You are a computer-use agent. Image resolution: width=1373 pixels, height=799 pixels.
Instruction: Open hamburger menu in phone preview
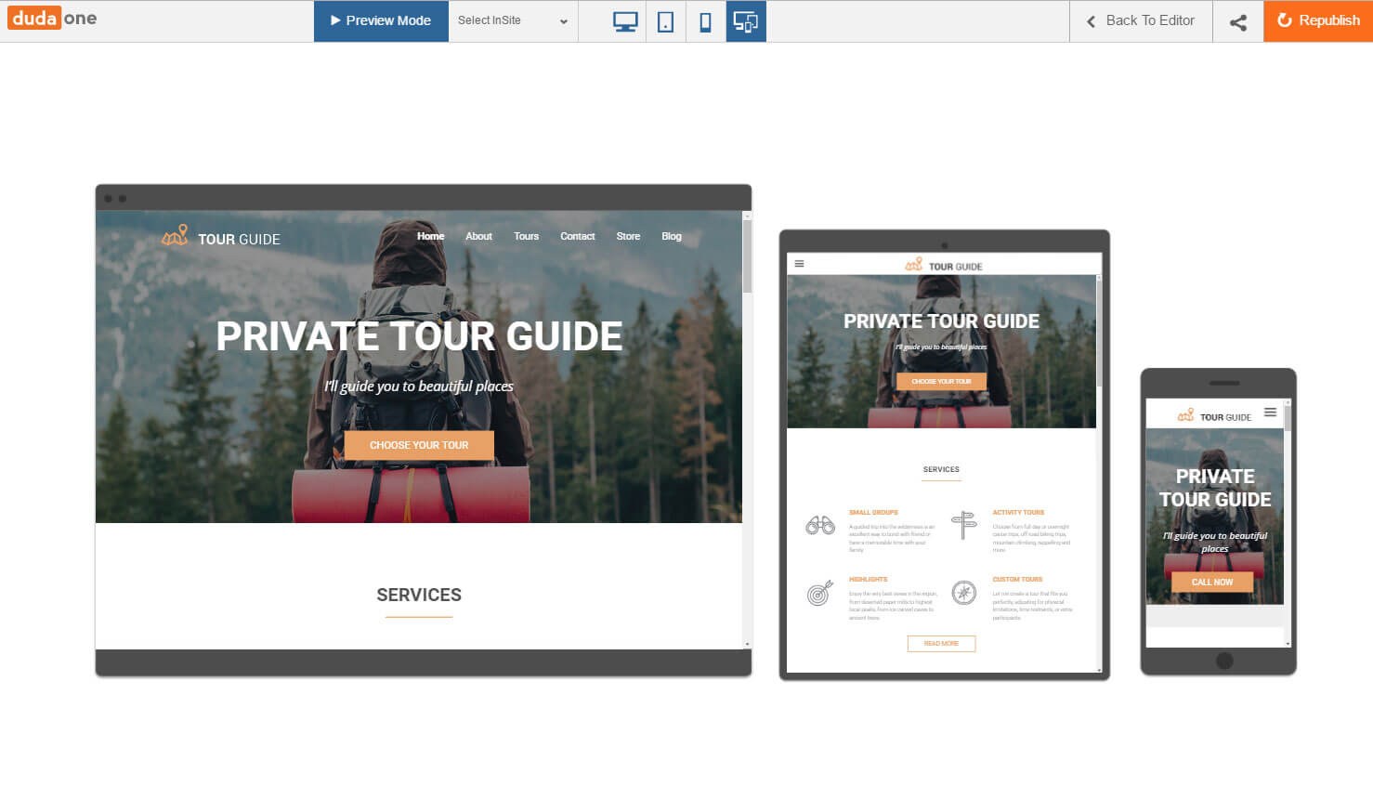(x=1270, y=413)
